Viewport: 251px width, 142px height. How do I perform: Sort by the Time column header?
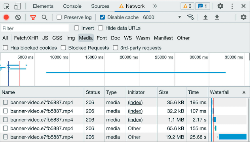coord(197,92)
